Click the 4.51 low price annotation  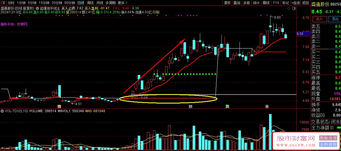(78, 104)
